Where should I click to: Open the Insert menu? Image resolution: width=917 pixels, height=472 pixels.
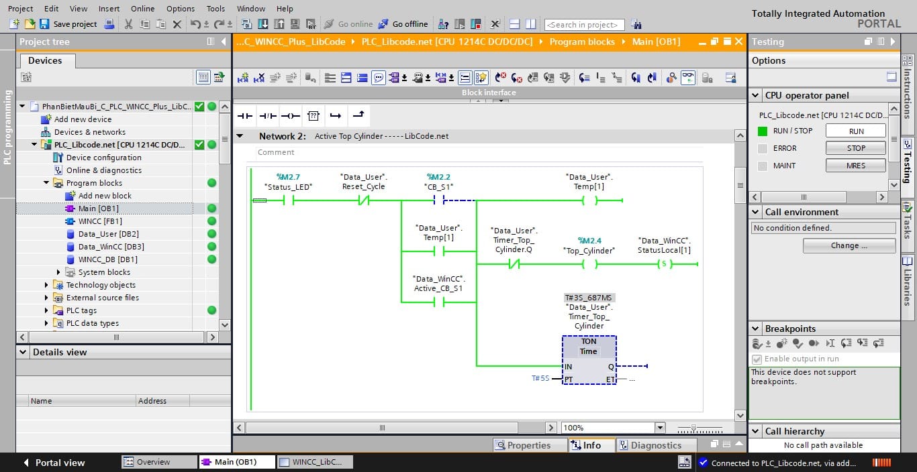109,9
